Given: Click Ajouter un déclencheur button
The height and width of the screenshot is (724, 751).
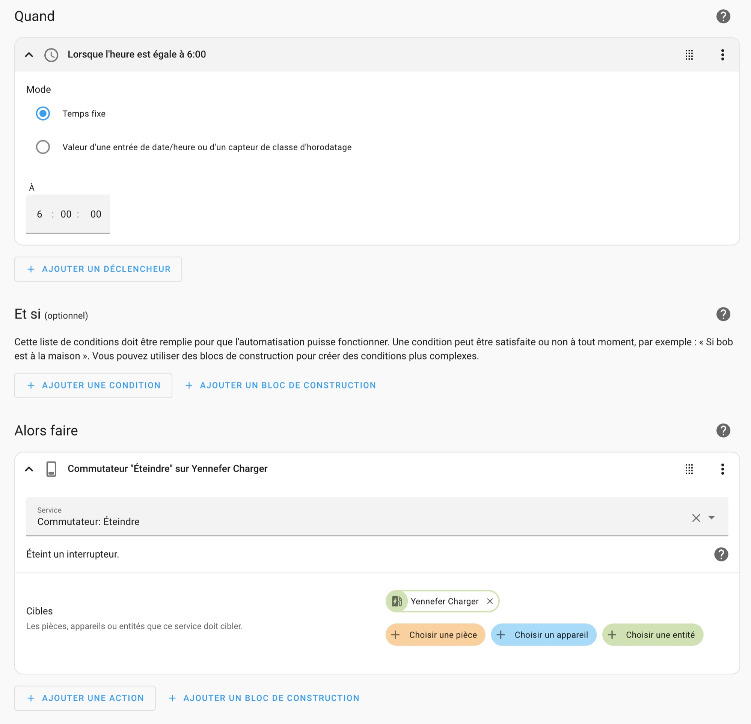Looking at the screenshot, I should pos(98,269).
